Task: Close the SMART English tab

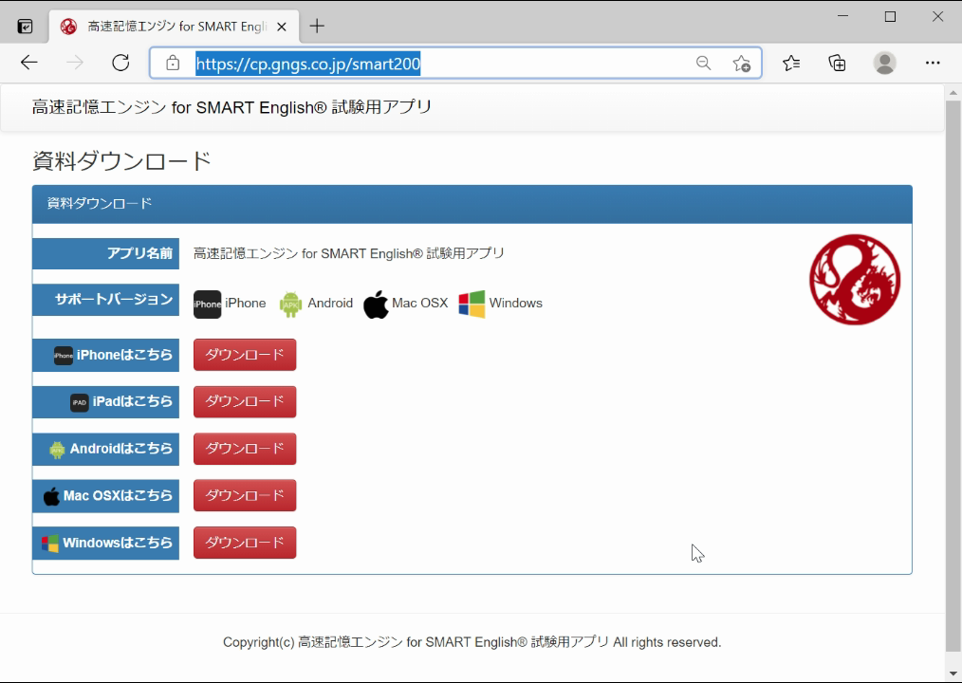Action: point(282,27)
